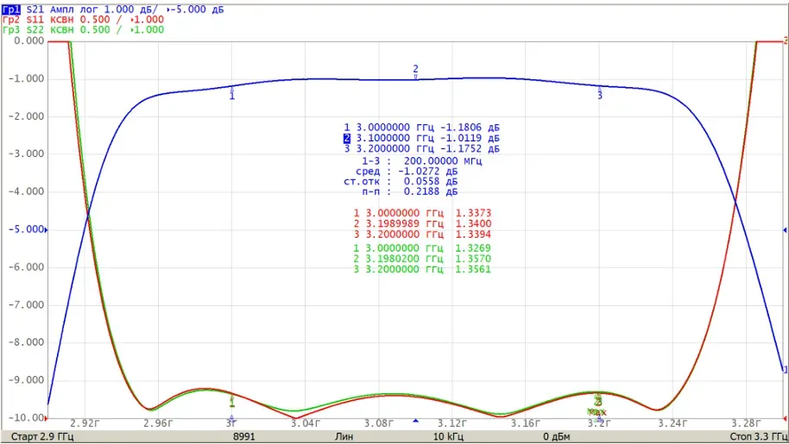Click the highlighted marker 2 badge in readout
The width and height of the screenshot is (789, 444).
(x=347, y=138)
